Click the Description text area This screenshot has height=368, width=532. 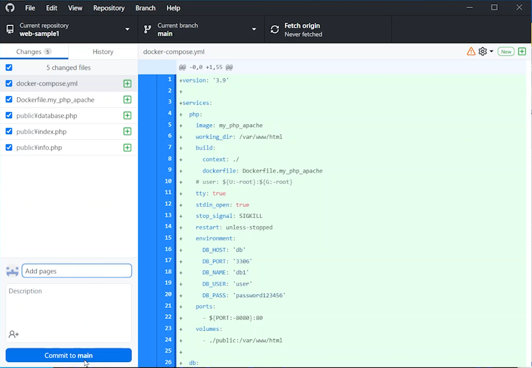(68, 313)
